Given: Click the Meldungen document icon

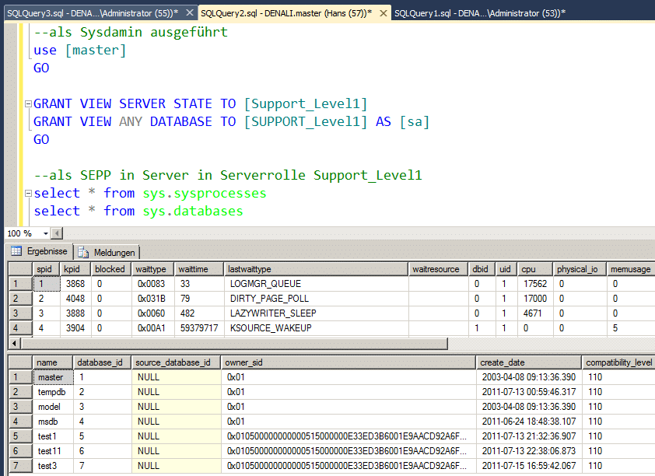Looking at the screenshot, I should coord(83,252).
